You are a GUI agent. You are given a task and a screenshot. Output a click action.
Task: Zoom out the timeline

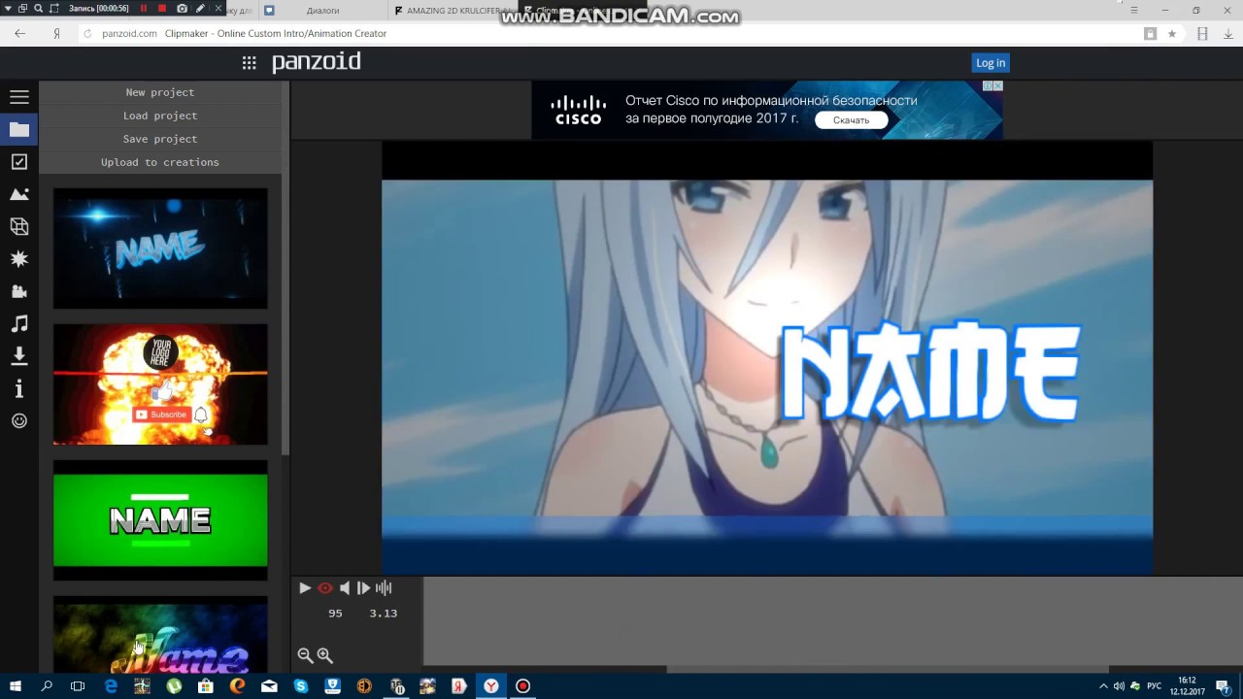pos(305,655)
